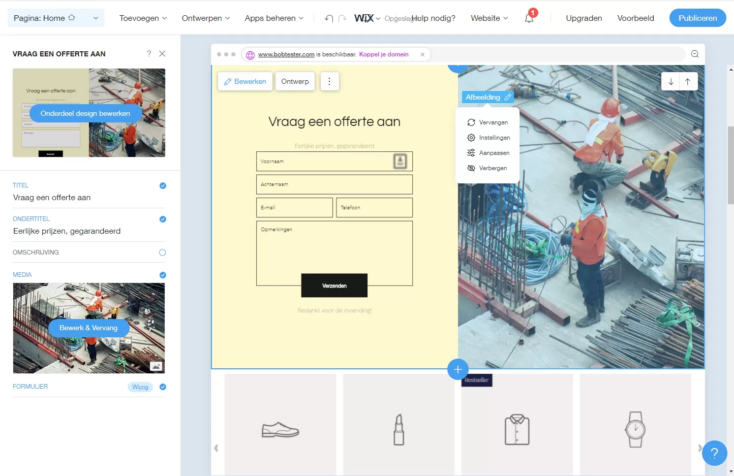Enable the Omschrijving checkbox

pyautogui.click(x=163, y=252)
